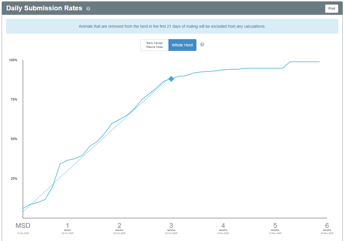This screenshot has height=241, width=345.
Task: Click the 10 Oct 2020 date label
Action: coord(23,233)
